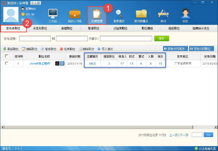Viewport: 218px width, 151px height.
Task: Focus the publish end date field
Action: pyautogui.click(x=72, y=38)
